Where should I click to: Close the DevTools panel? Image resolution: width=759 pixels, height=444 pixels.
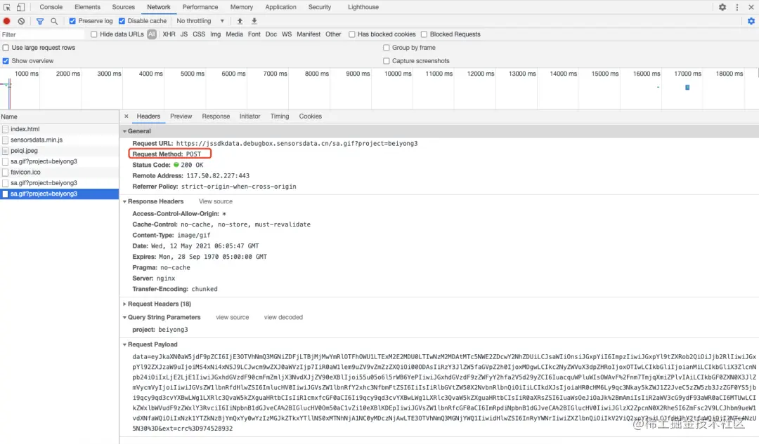tap(751, 7)
